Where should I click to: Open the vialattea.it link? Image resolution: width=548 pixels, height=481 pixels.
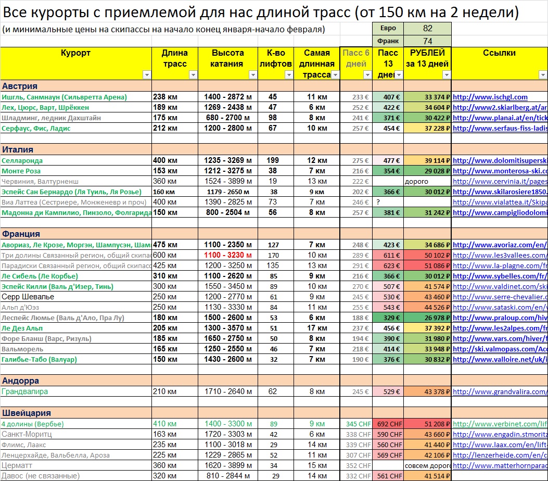click(500, 202)
